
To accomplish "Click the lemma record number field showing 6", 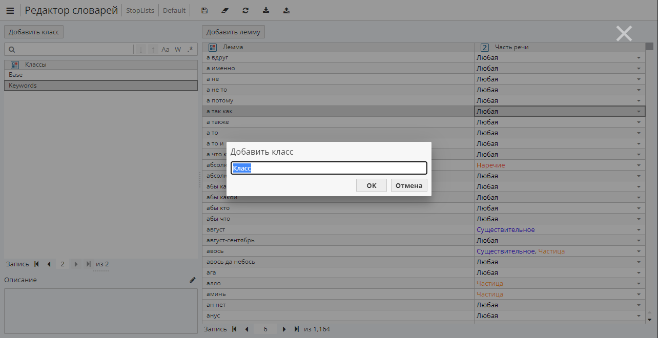I will 265,329.
